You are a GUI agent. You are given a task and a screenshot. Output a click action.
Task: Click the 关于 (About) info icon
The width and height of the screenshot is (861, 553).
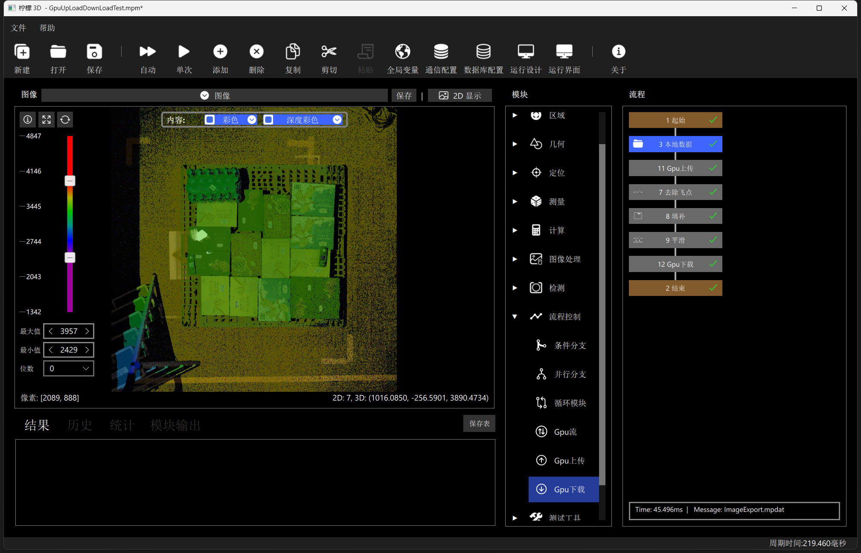point(618,52)
